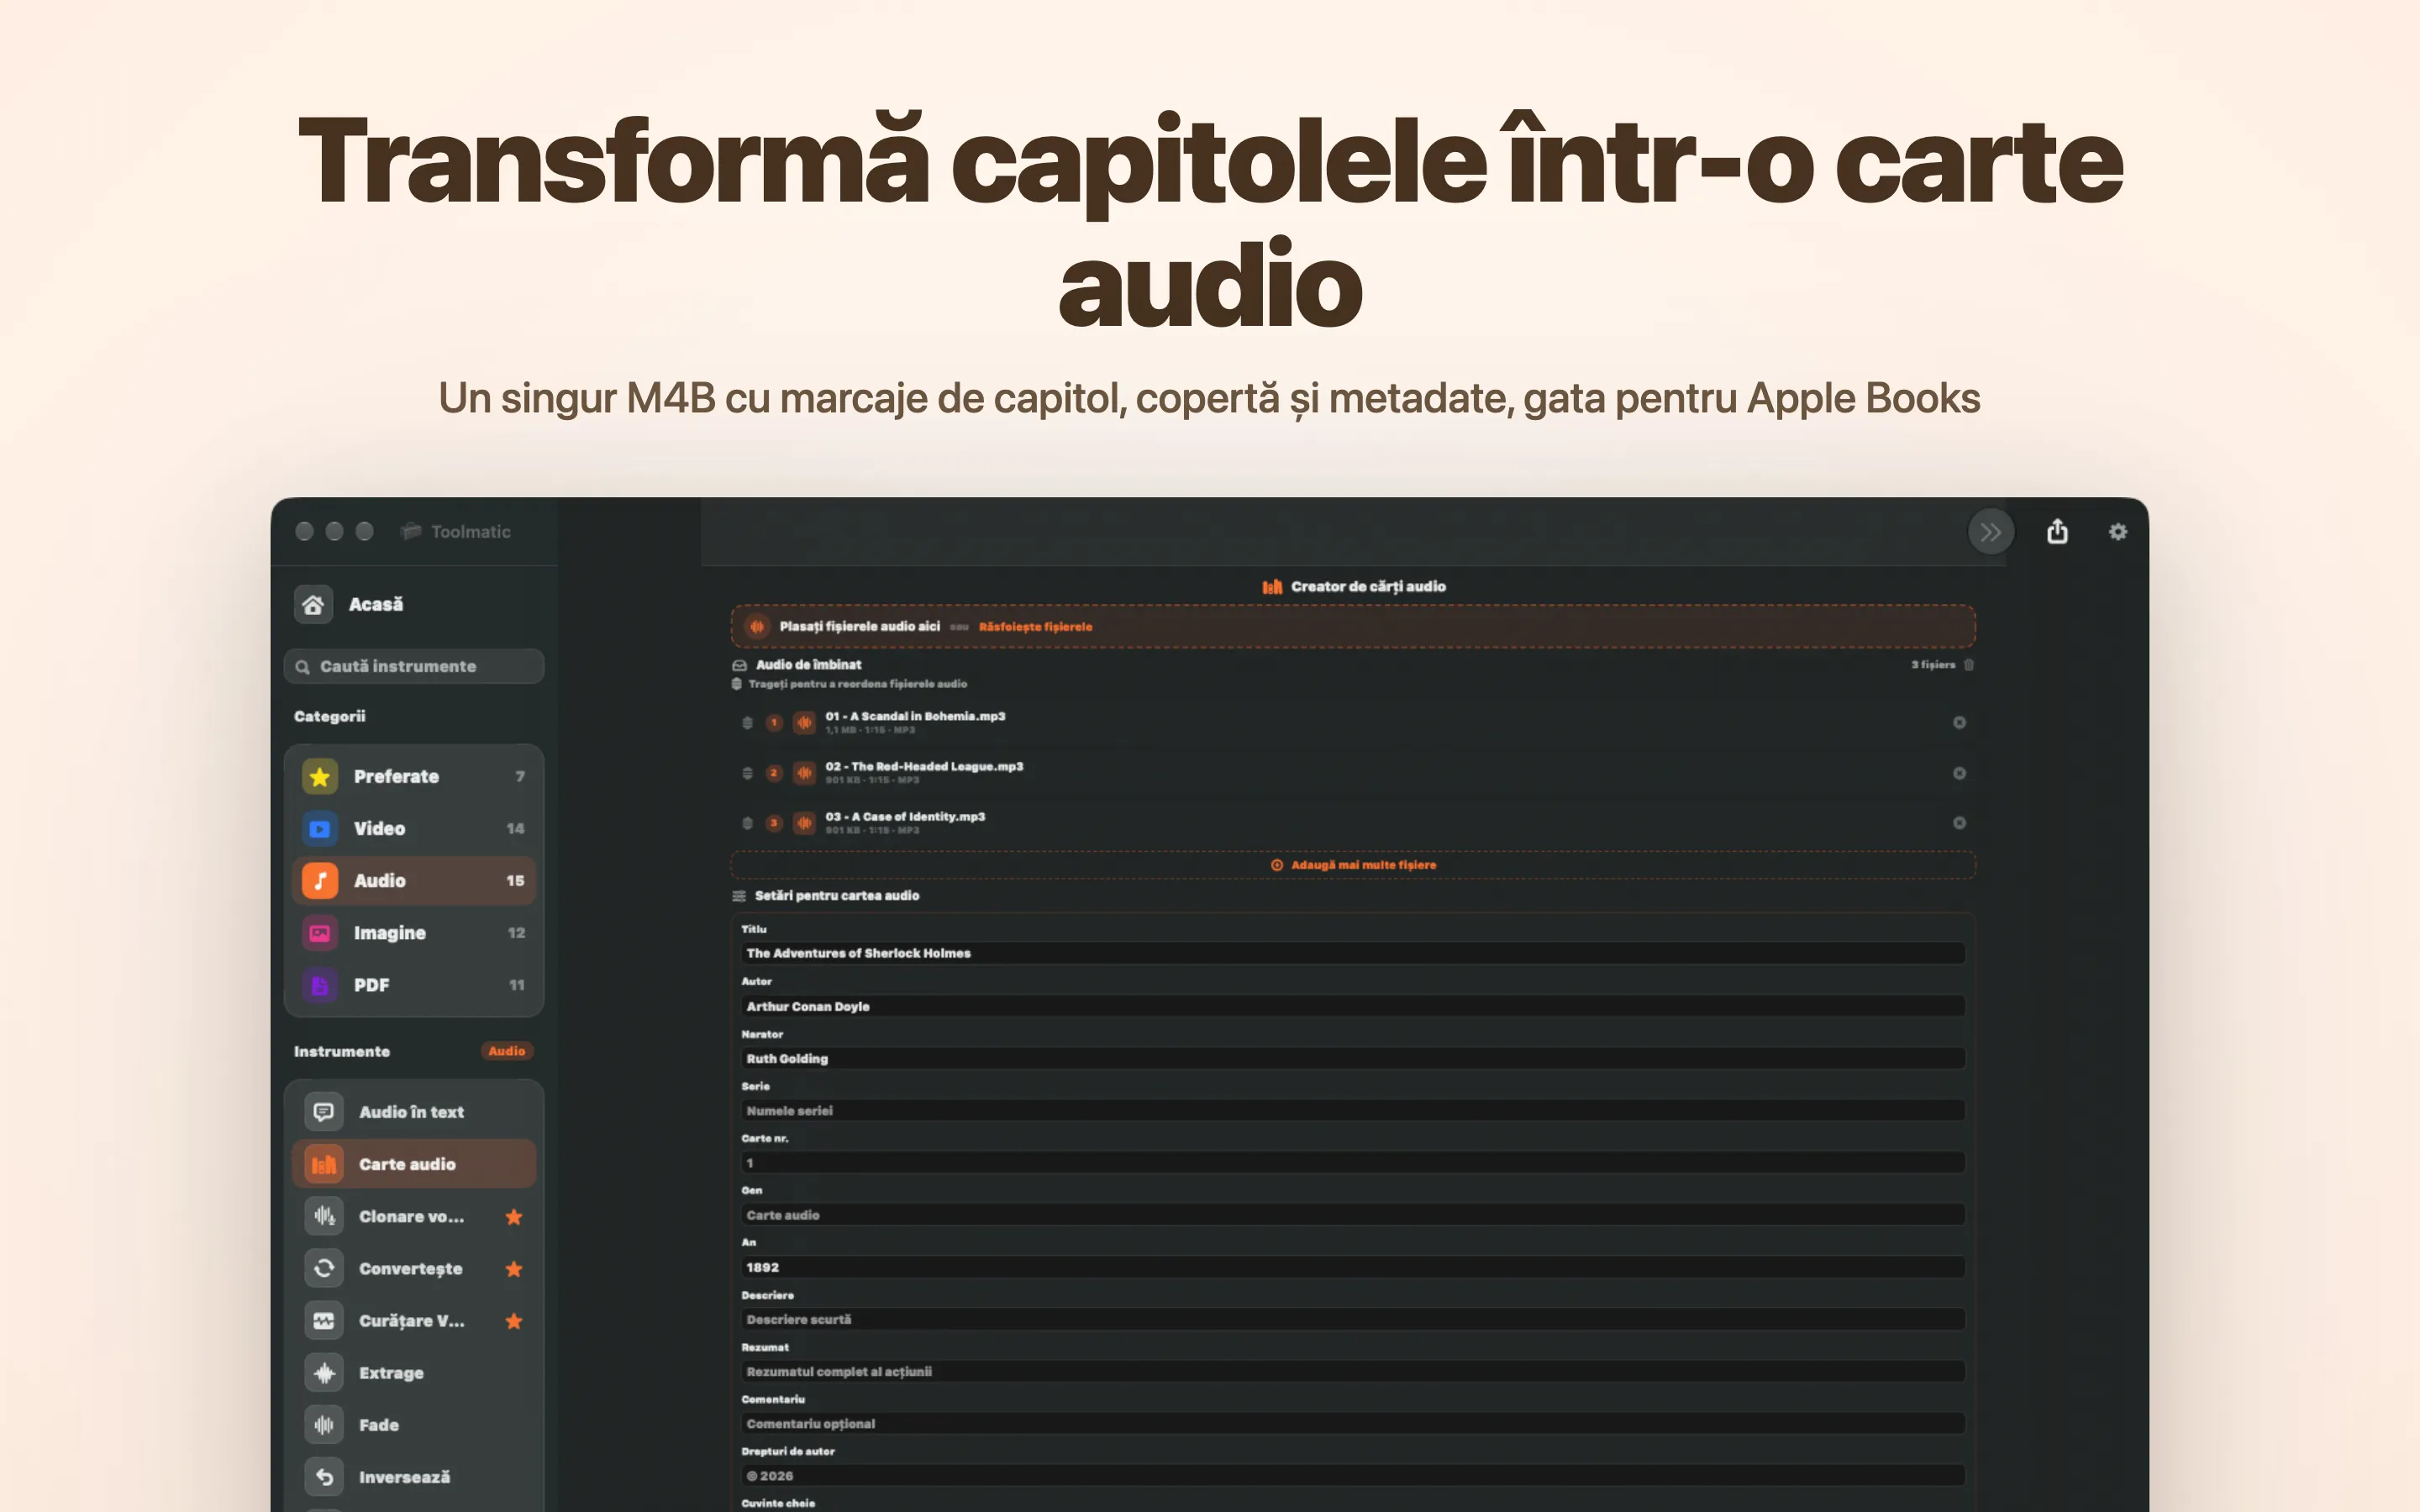
Task: Open the Fade tool
Action: click(x=414, y=1424)
